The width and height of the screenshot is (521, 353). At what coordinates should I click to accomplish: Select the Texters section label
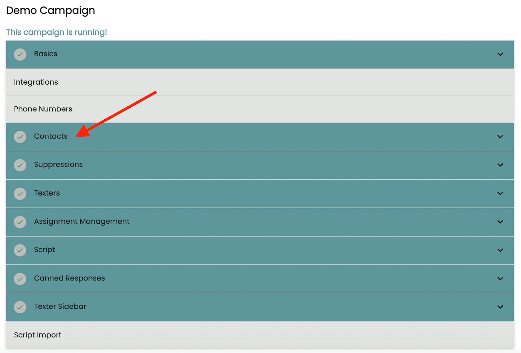pyautogui.click(x=47, y=193)
